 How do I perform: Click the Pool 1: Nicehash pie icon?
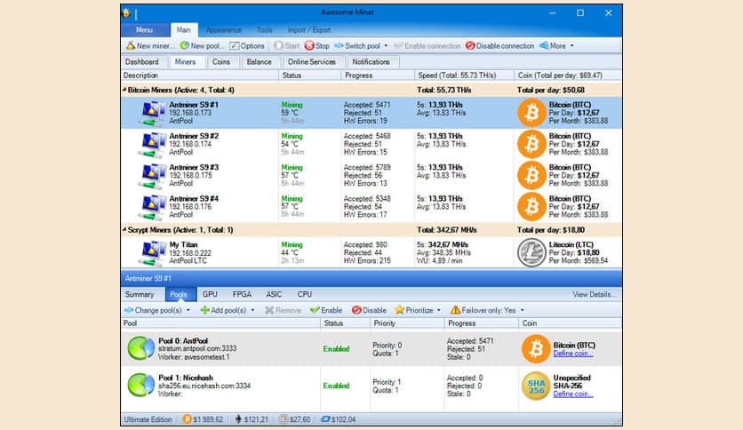pos(140,385)
